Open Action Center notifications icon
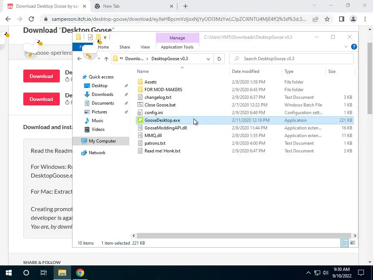 click(x=361, y=273)
